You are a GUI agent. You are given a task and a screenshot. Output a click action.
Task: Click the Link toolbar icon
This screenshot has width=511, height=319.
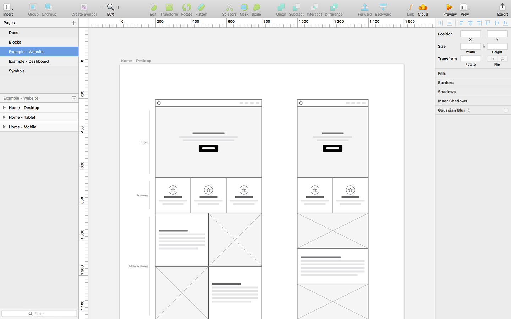pyautogui.click(x=410, y=7)
